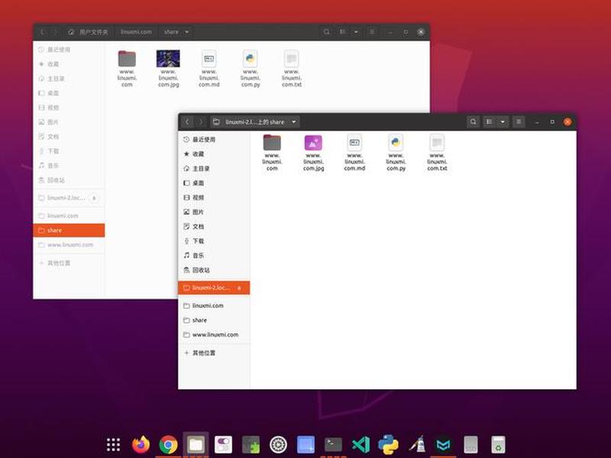Open 图片 in front window sidebar
This screenshot has width=611, height=458.
[214, 212]
